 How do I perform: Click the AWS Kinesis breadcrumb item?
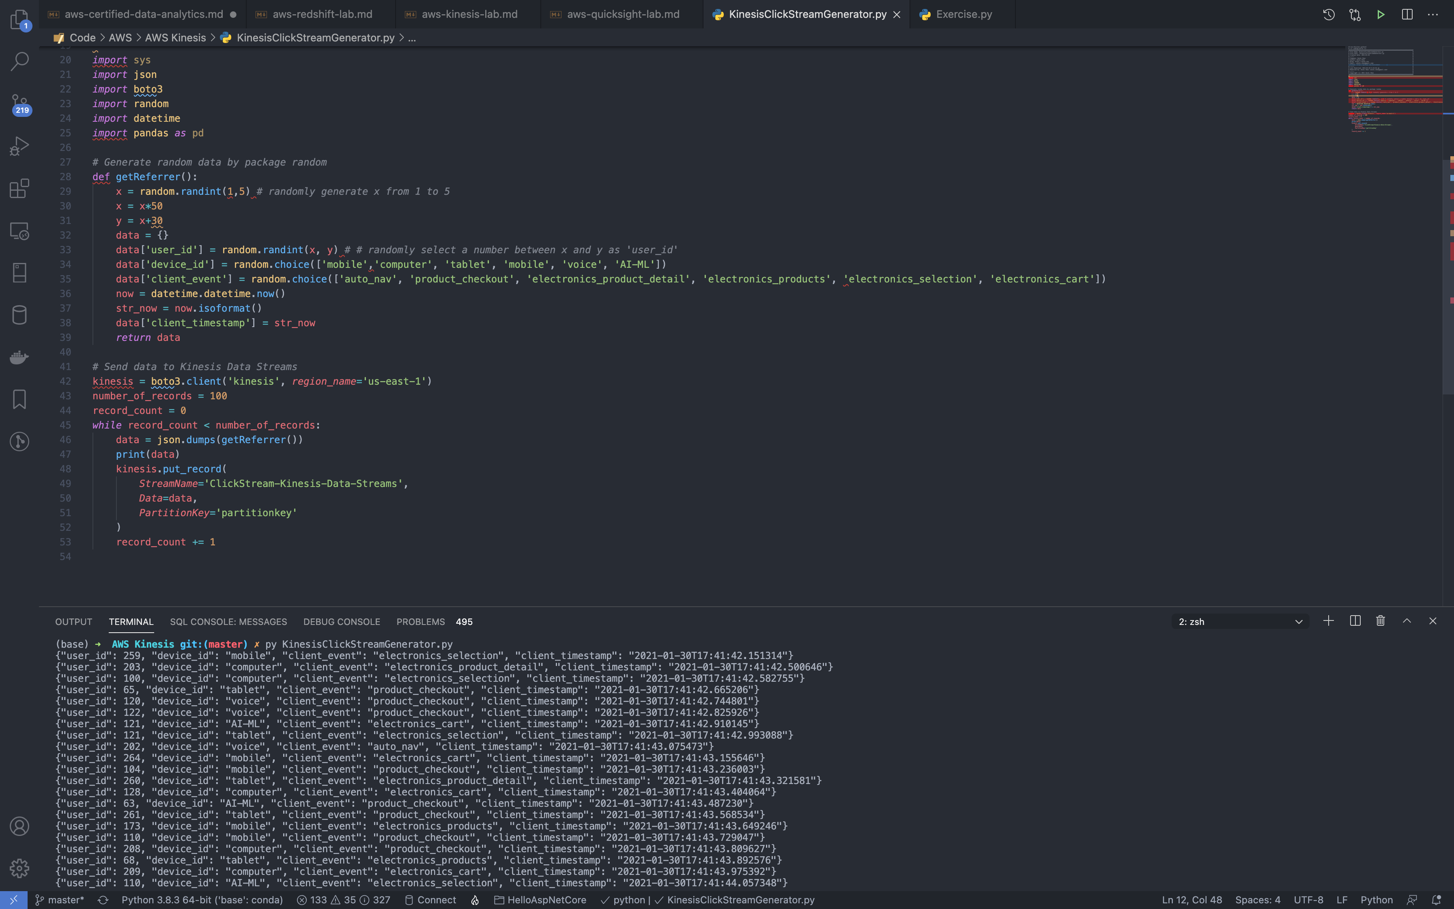coord(175,38)
